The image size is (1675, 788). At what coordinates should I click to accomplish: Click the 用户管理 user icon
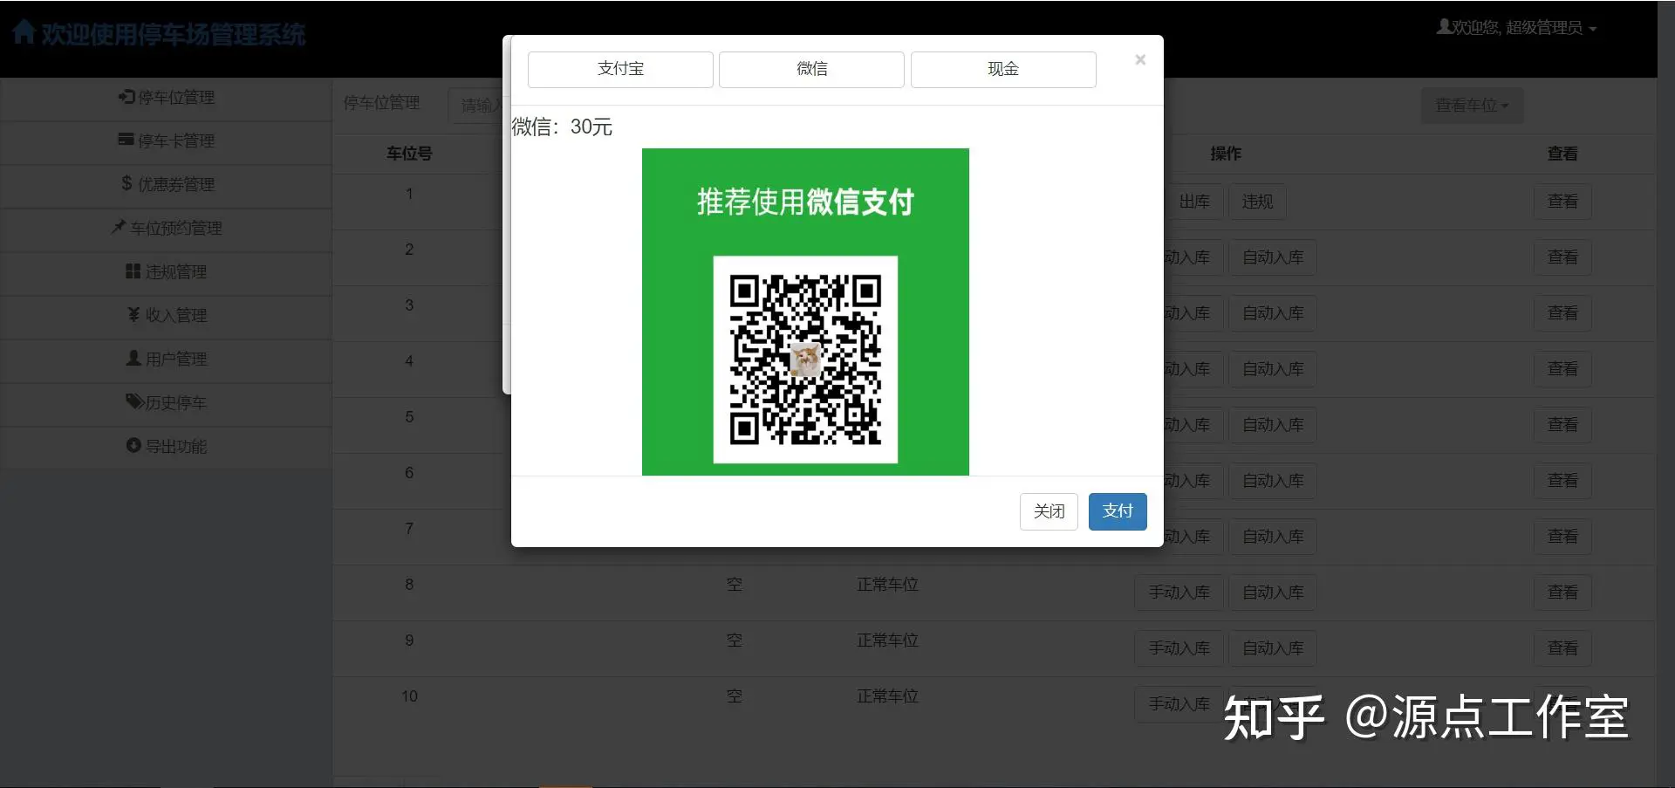click(x=133, y=358)
